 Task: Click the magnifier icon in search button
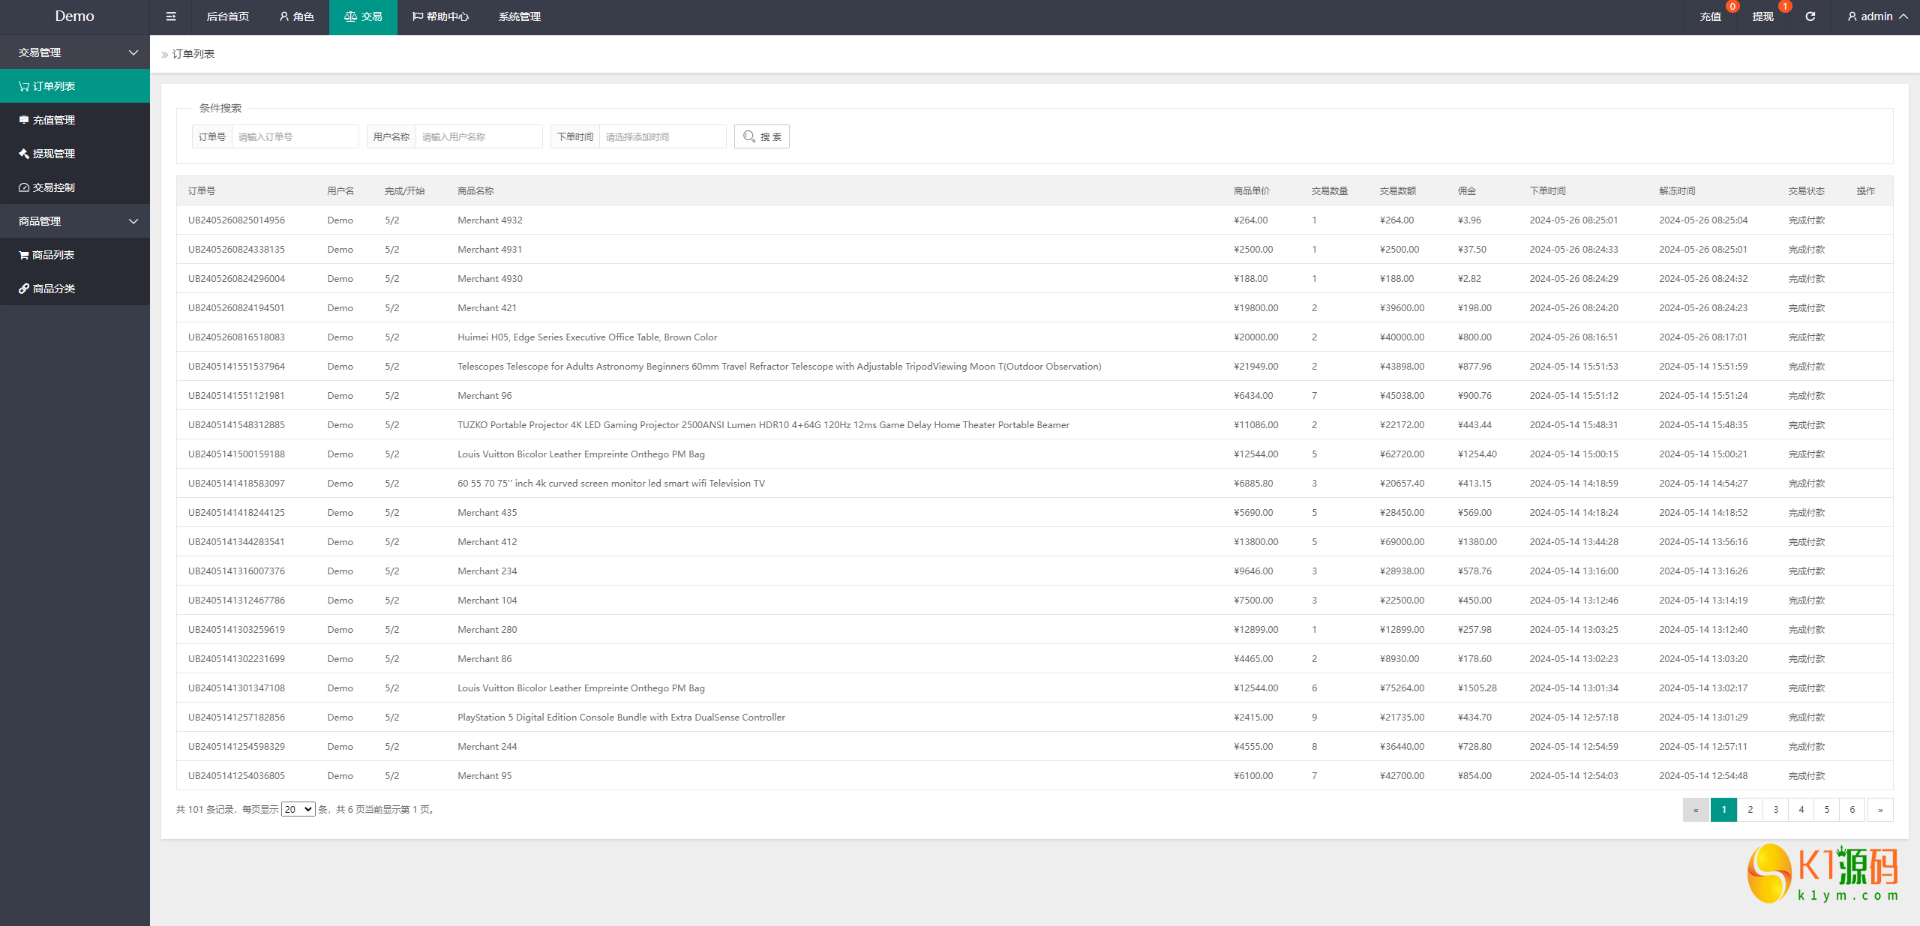click(748, 136)
